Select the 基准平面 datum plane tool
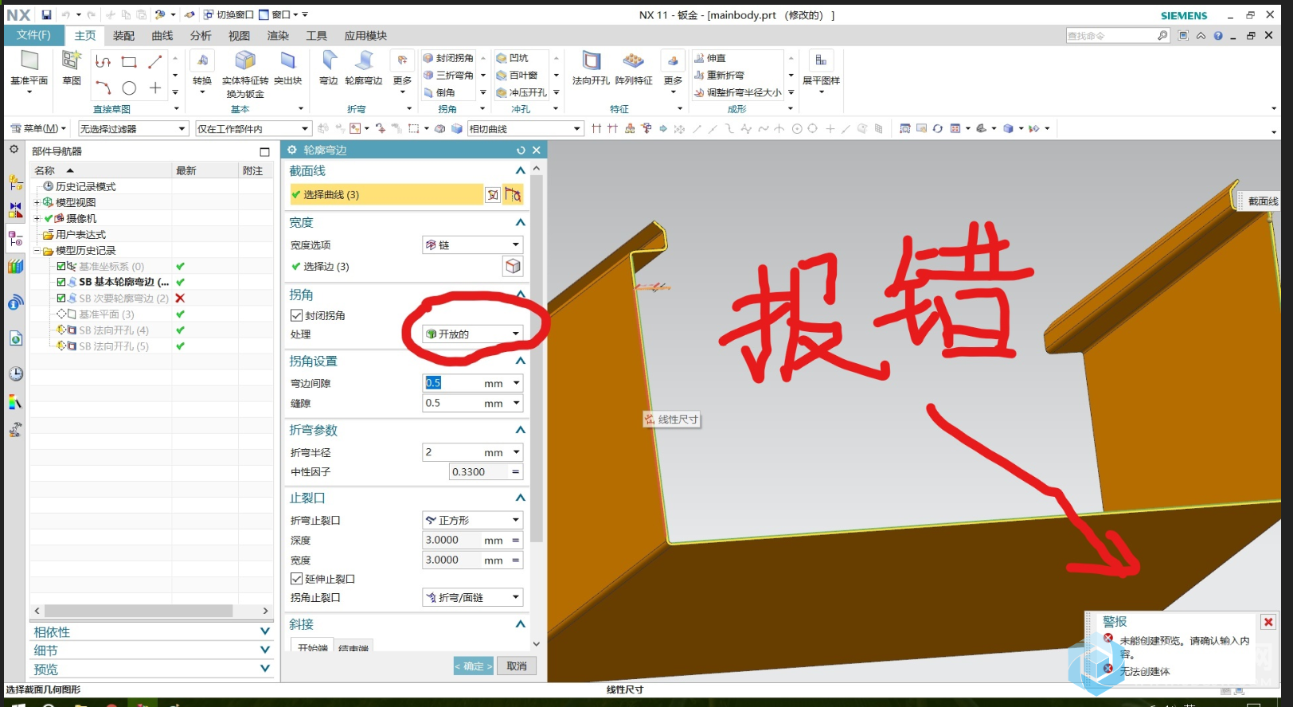Viewport: 1293px width, 707px height. (x=29, y=68)
